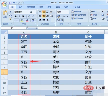The width and height of the screenshot is (108, 96).
Task: Click inside the formula bar input
Action: pos(73,28)
